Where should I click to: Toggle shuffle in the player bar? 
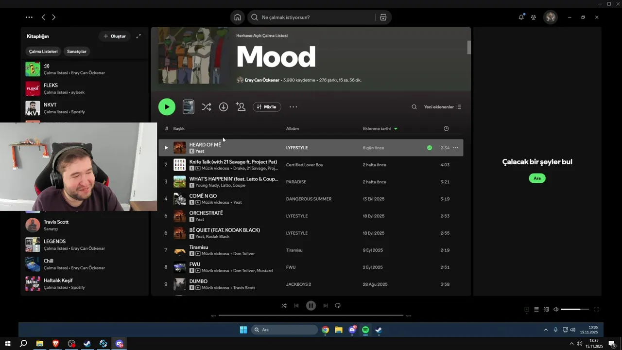(x=284, y=306)
